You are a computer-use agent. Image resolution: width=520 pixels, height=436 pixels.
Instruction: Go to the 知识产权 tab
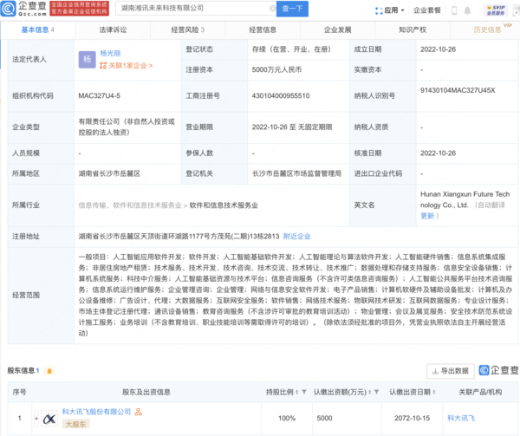(413, 29)
